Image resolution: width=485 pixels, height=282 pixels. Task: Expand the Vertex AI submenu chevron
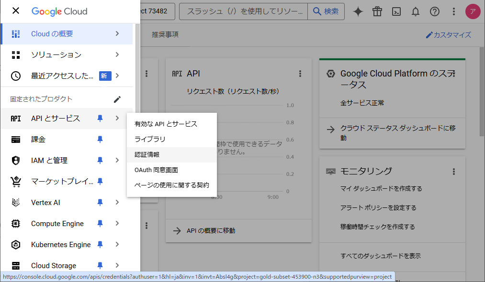coord(117,202)
